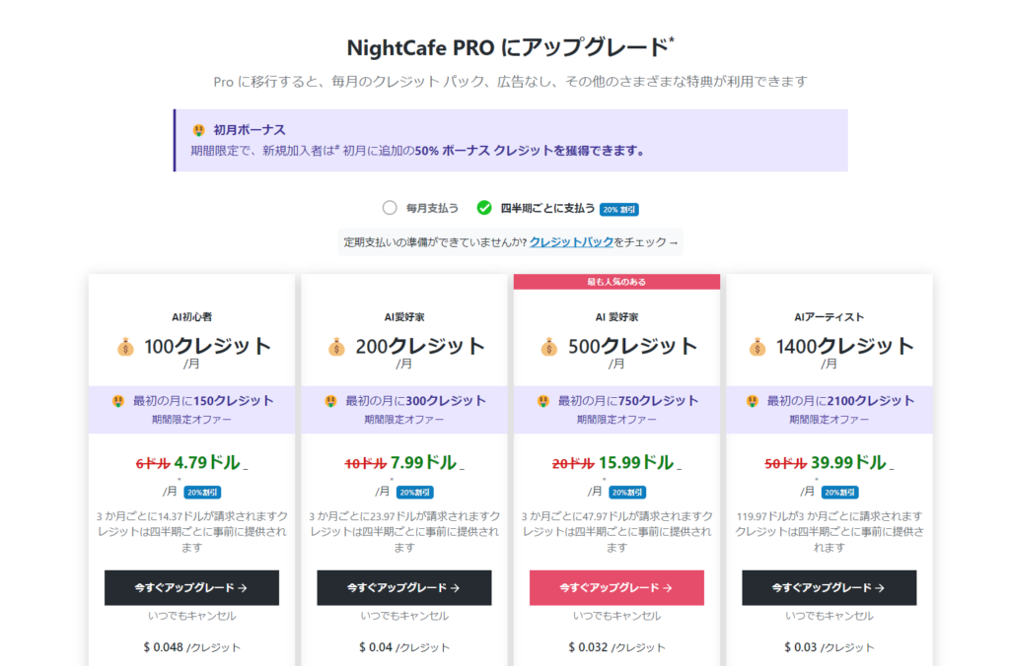Click いつでもキャンセル under the 100クレジット plan
This screenshot has height=666, width=1010.
pos(191,616)
